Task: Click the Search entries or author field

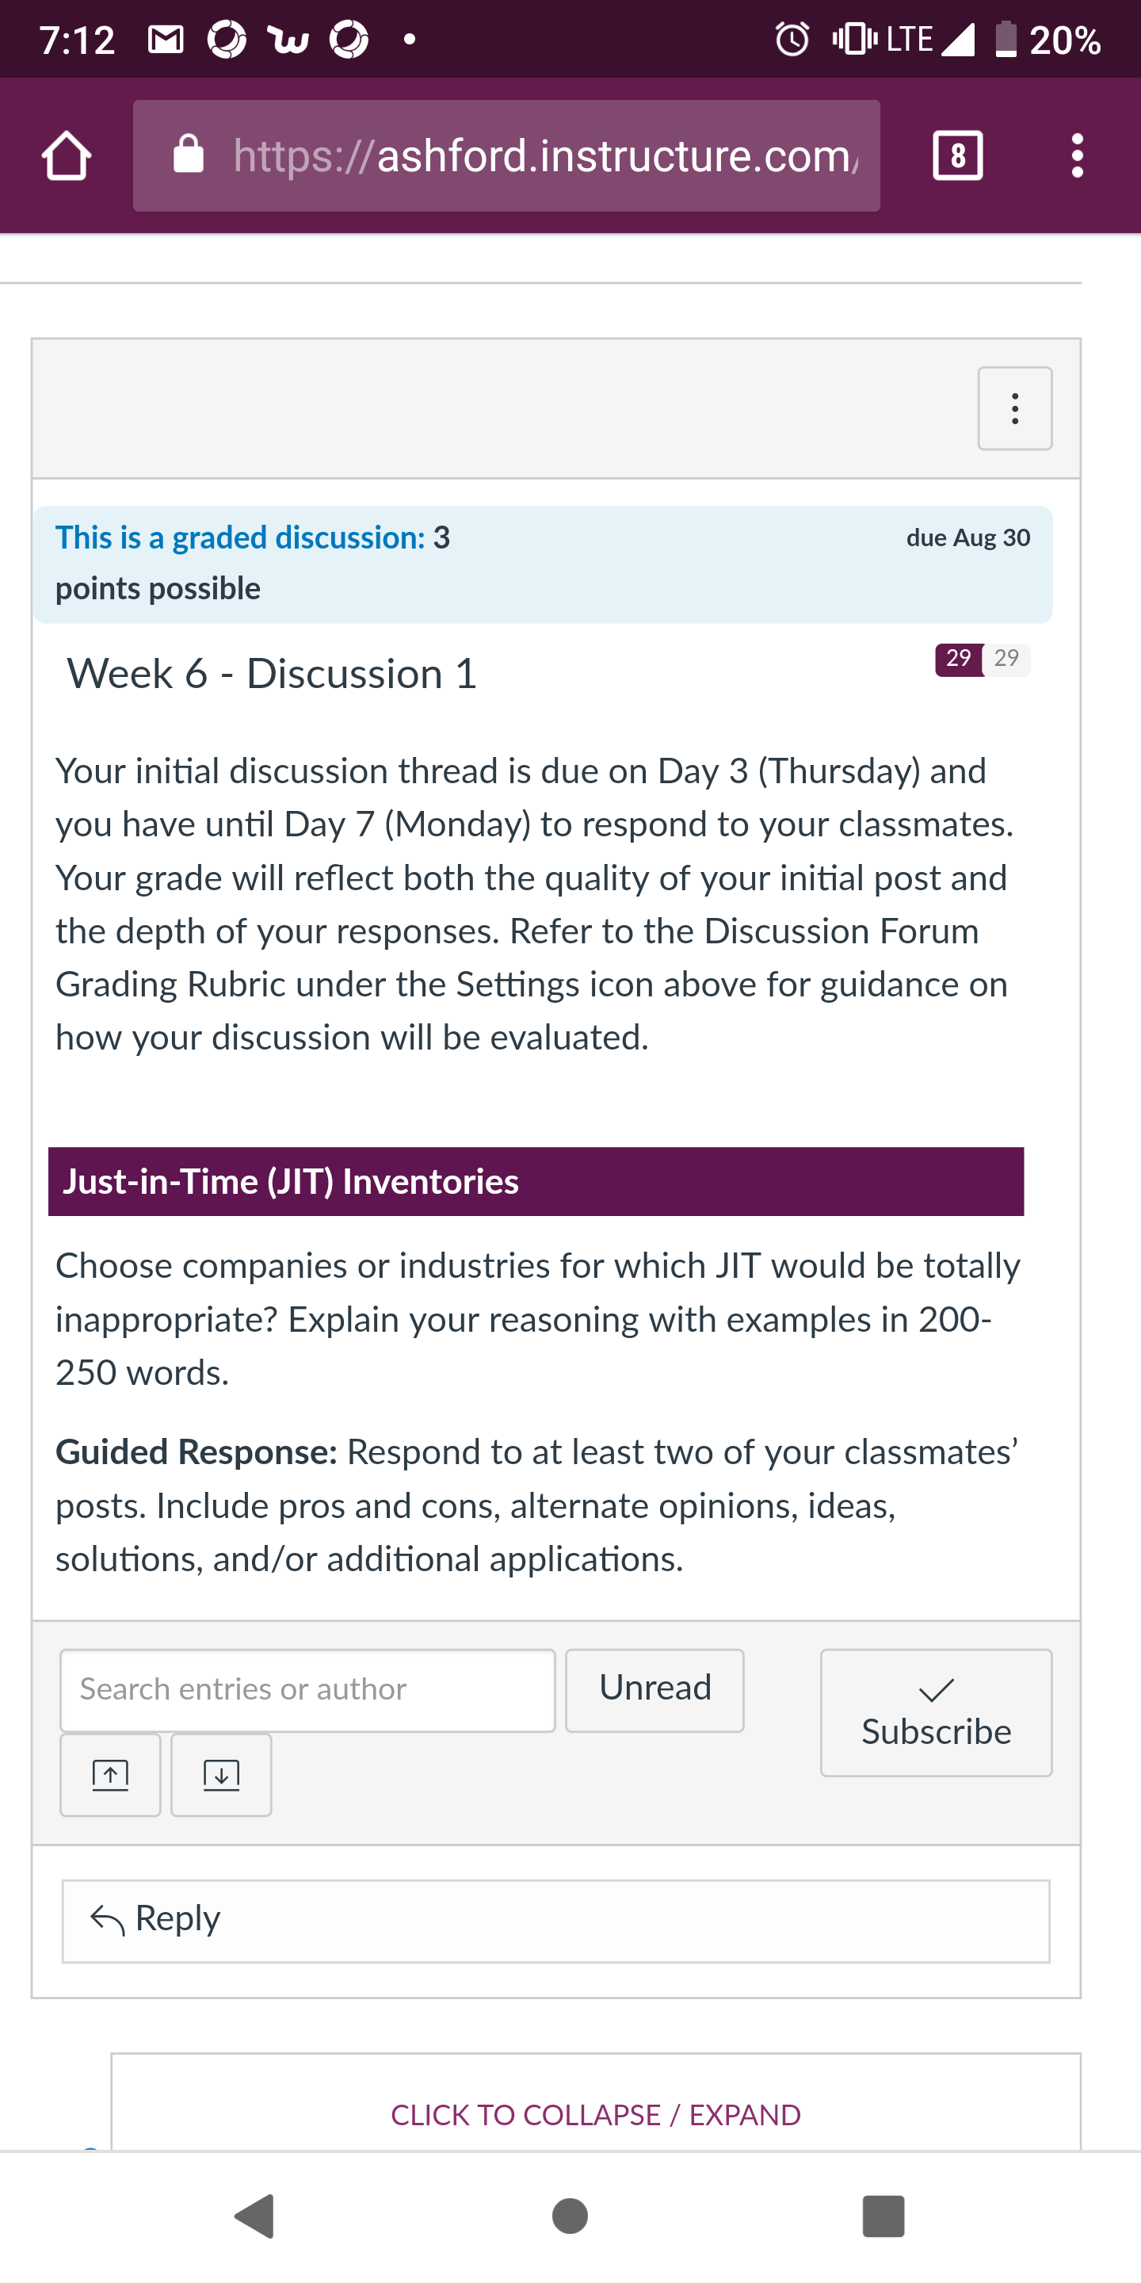Action: click(x=307, y=1690)
